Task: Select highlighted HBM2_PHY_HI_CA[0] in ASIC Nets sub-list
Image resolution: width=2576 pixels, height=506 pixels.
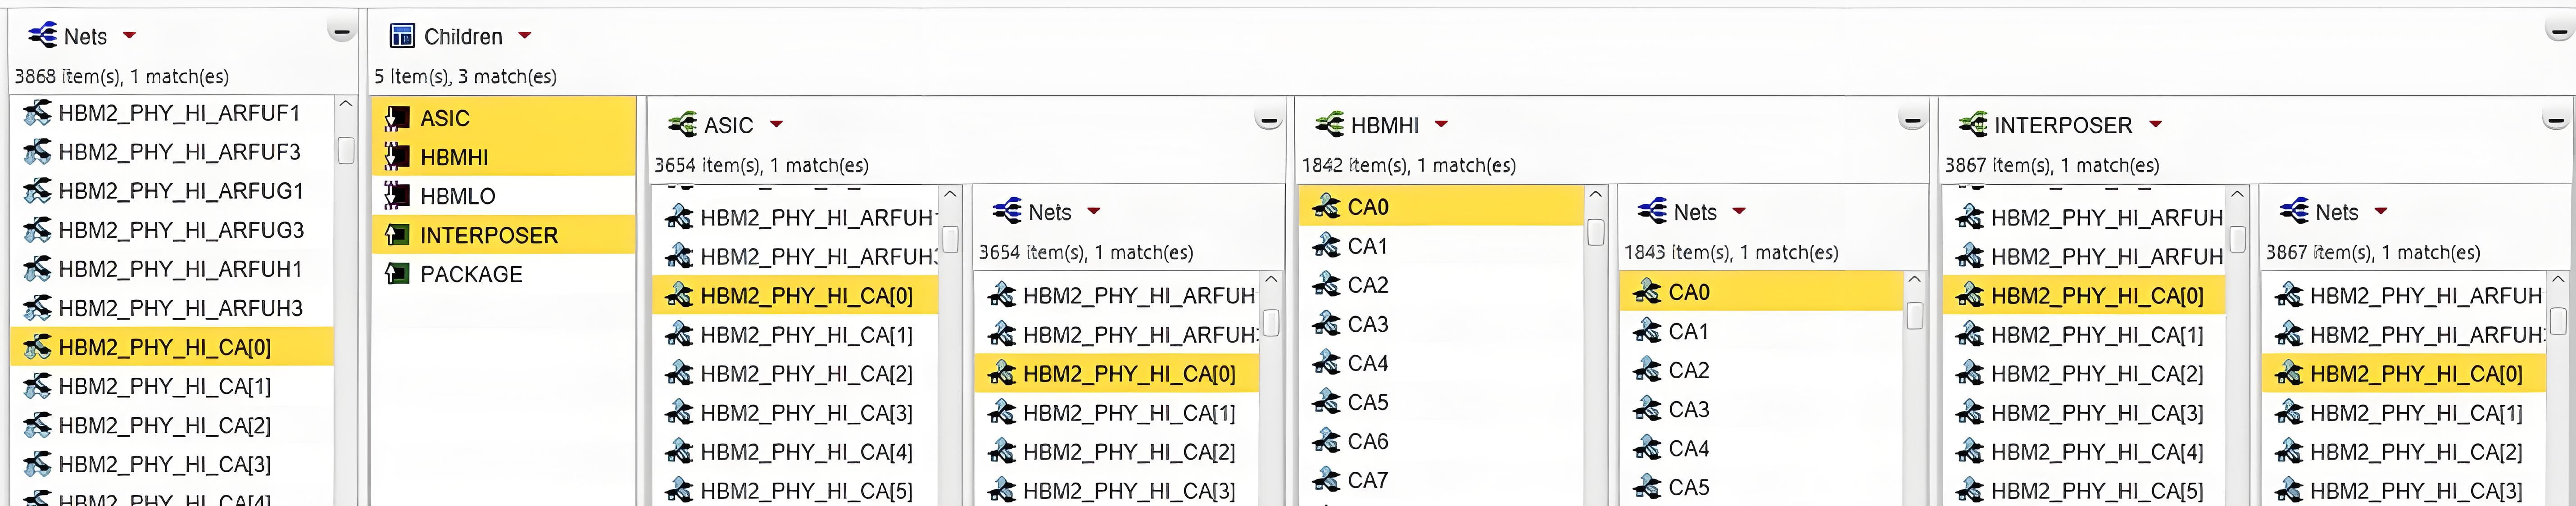Action: [1116, 374]
